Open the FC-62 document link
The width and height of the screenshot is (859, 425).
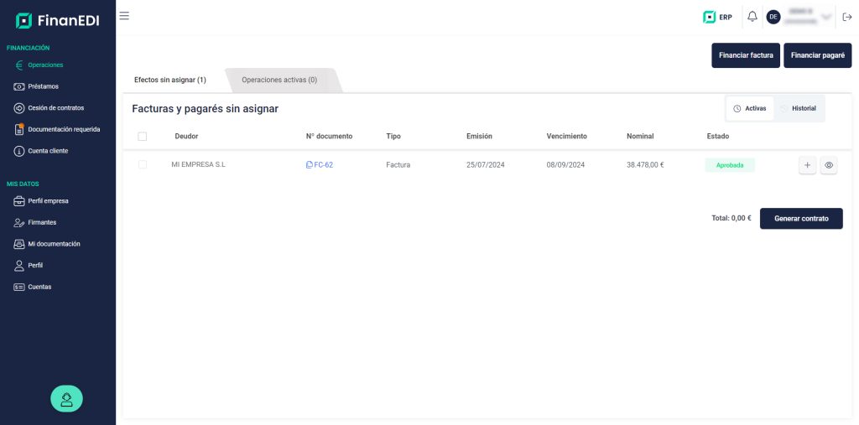tap(320, 165)
